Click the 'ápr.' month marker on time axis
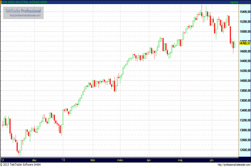 (149, 159)
